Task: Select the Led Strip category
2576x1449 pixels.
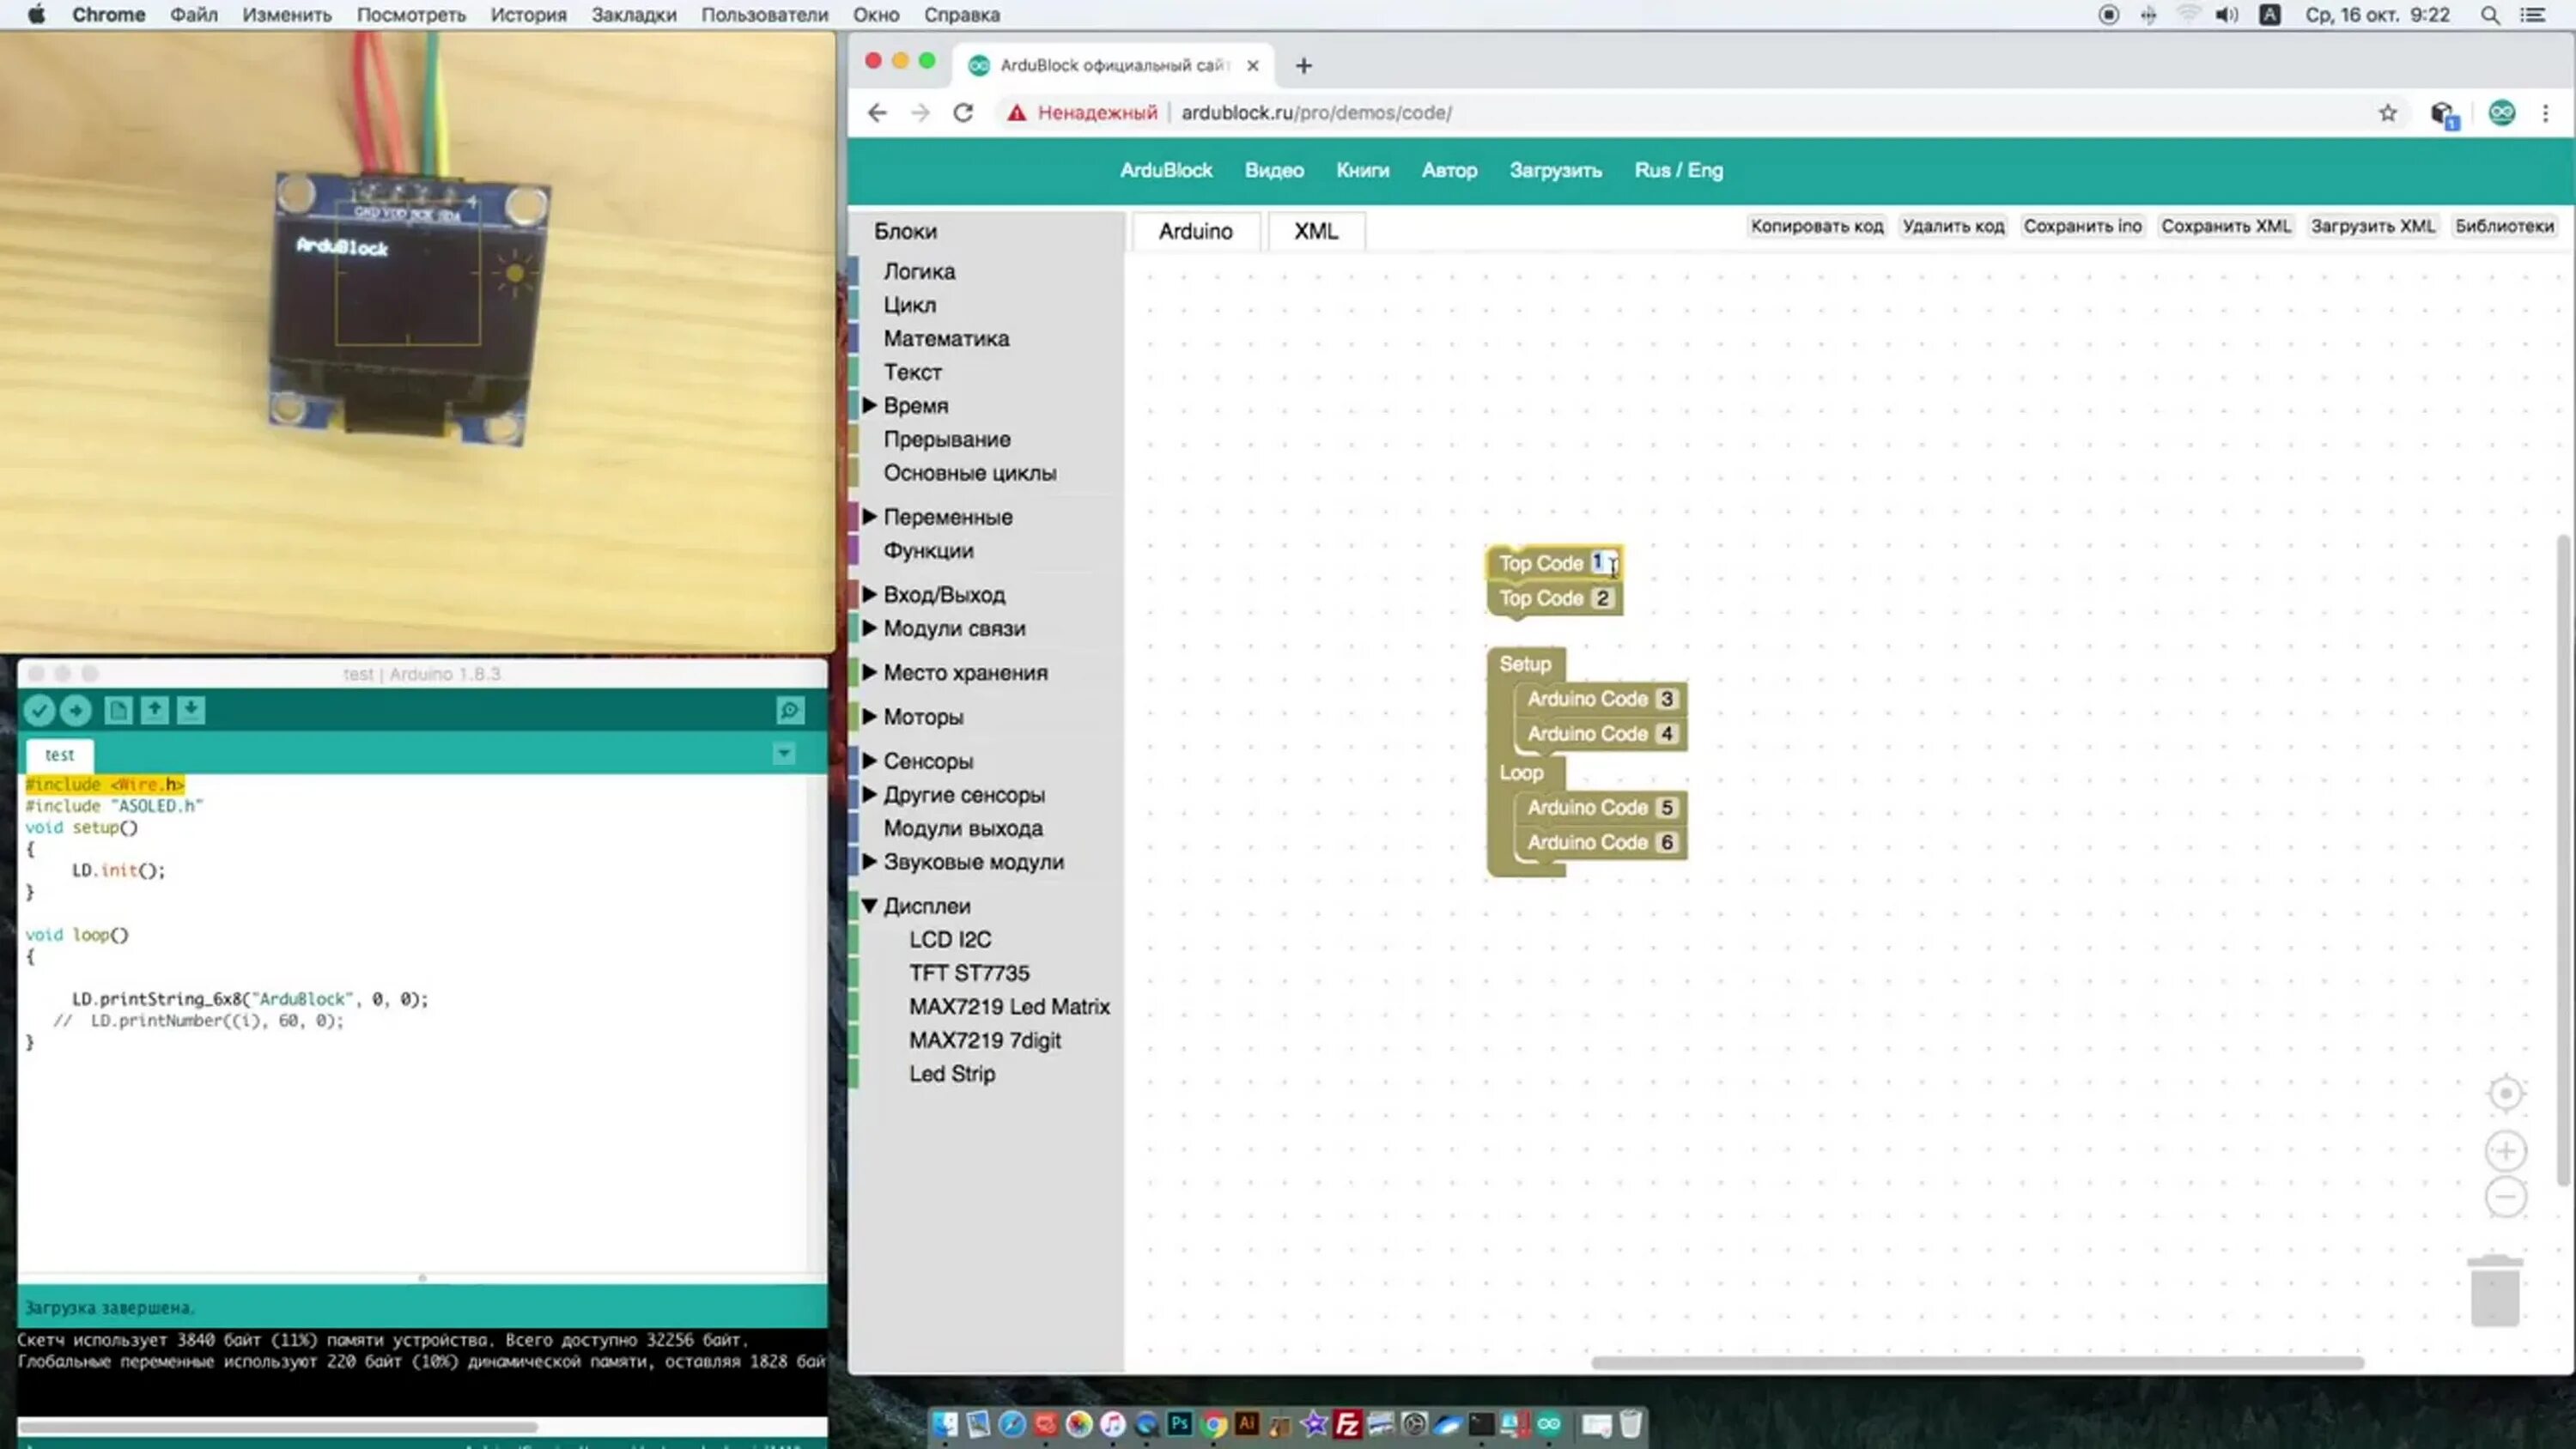Action: click(x=952, y=1073)
